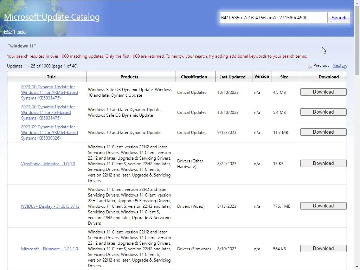Sort by the Title column header
The height and width of the screenshot is (270, 360).
[51, 77]
